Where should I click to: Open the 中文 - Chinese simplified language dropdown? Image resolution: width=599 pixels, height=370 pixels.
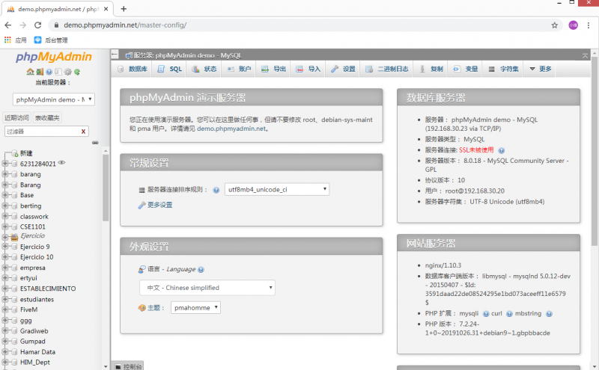point(207,288)
